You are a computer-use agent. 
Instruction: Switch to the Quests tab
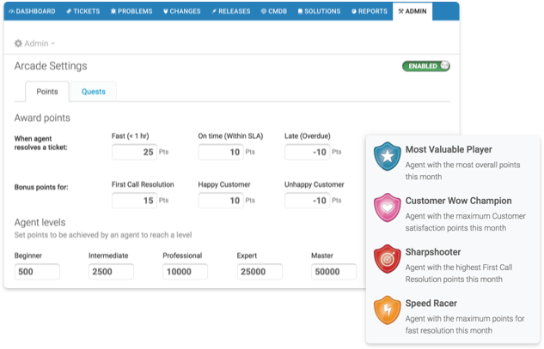point(93,91)
